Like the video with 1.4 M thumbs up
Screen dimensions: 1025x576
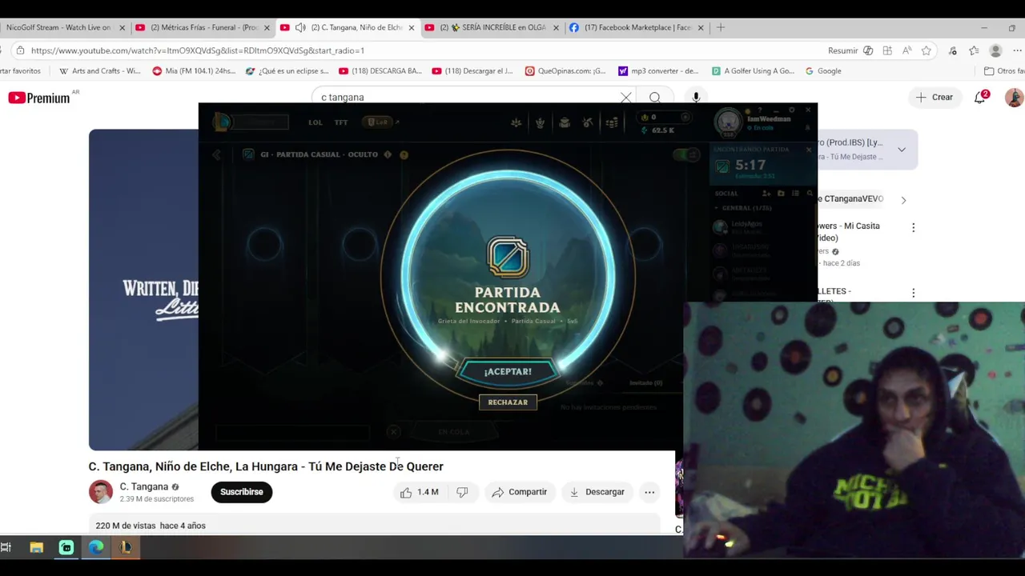[x=420, y=492]
